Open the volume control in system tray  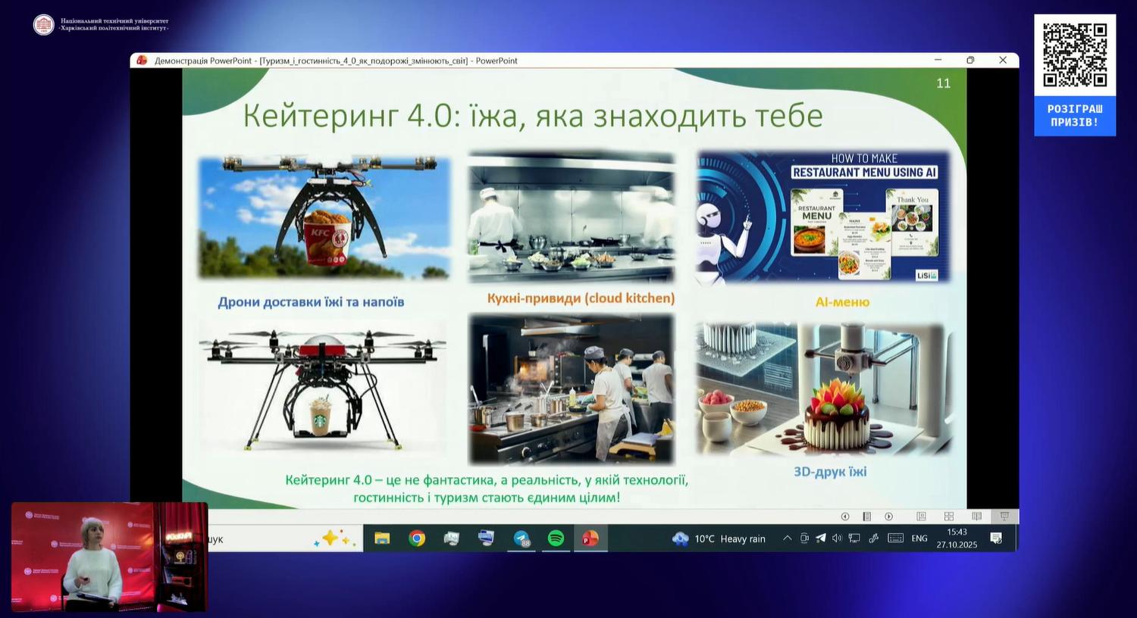coord(838,538)
